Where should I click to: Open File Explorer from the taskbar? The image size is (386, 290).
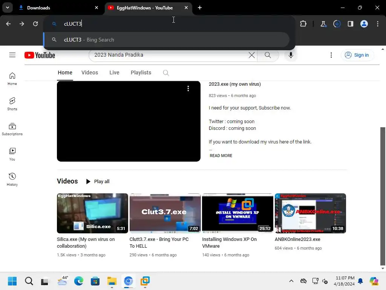(112, 281)
